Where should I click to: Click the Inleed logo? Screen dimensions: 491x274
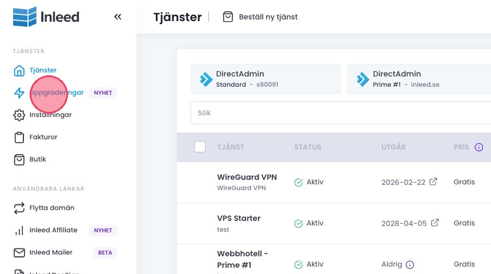[46, 17]
